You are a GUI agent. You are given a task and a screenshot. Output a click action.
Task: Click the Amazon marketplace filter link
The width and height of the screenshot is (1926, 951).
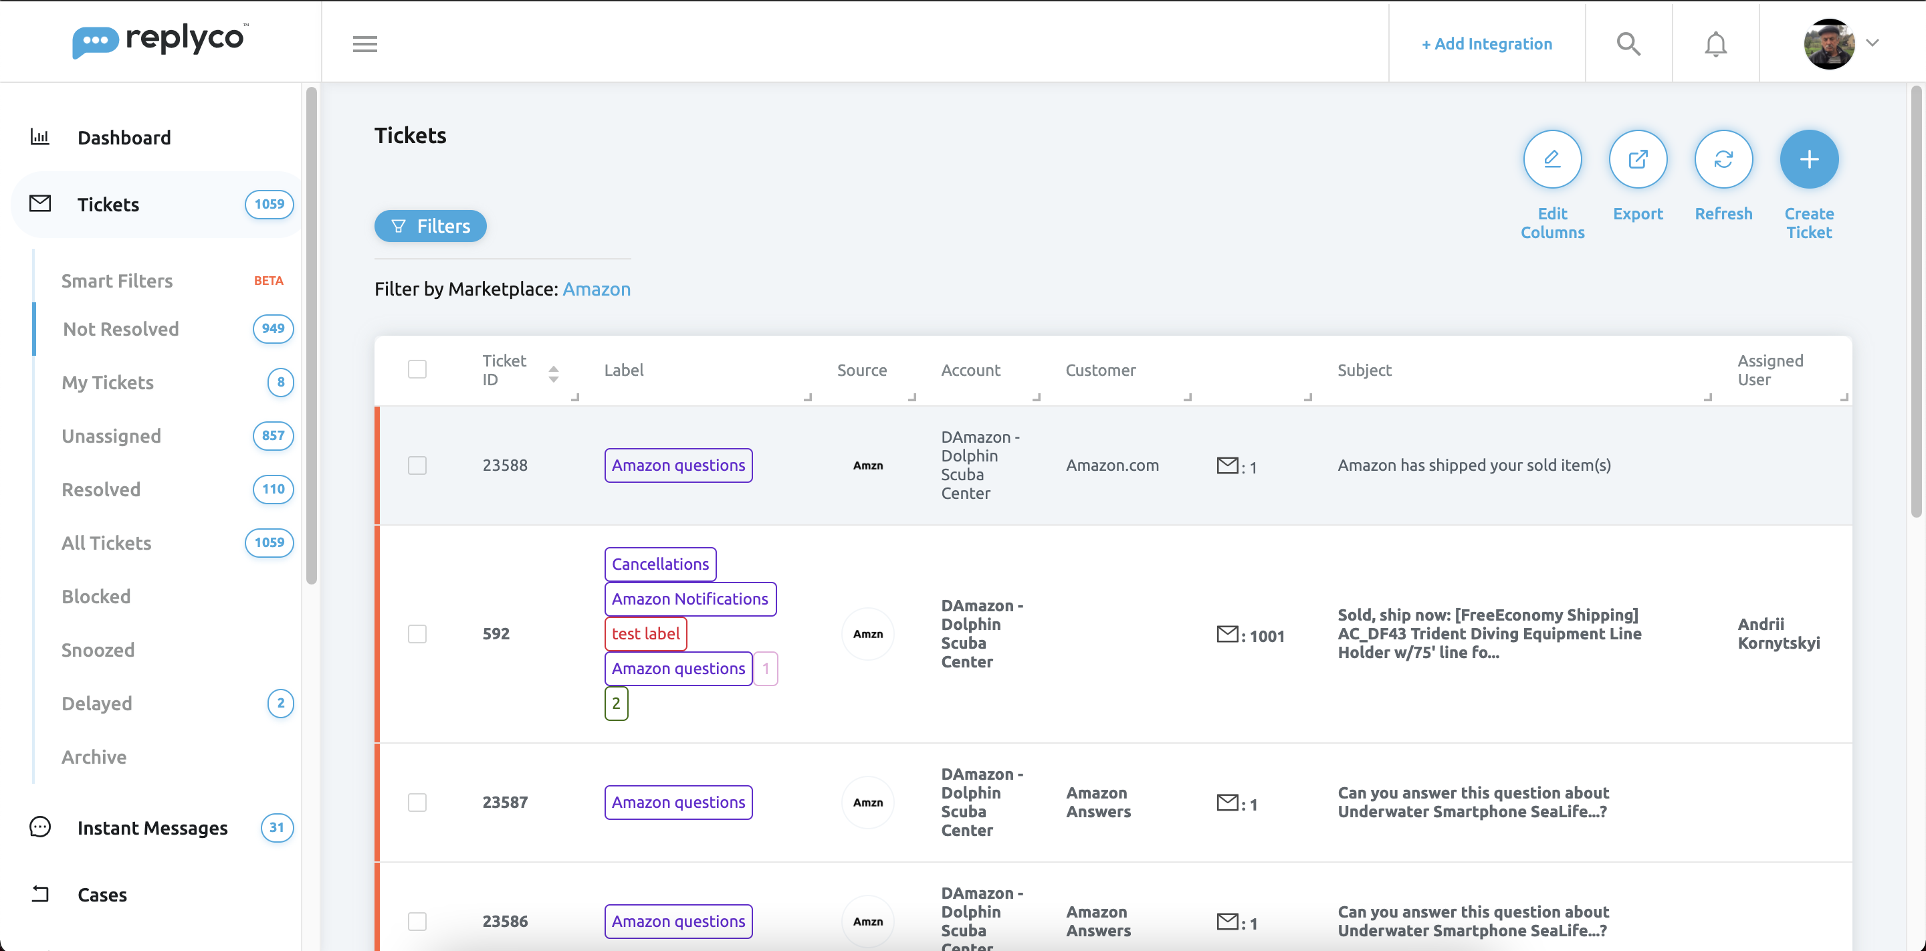(x=596, y=289)
